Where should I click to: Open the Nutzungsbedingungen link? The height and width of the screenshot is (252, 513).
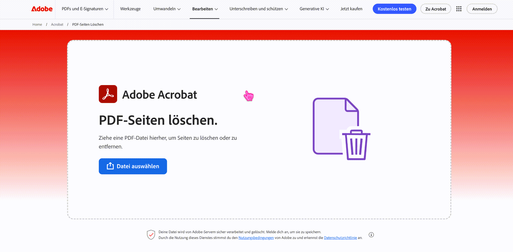click(x=256, y=238)
